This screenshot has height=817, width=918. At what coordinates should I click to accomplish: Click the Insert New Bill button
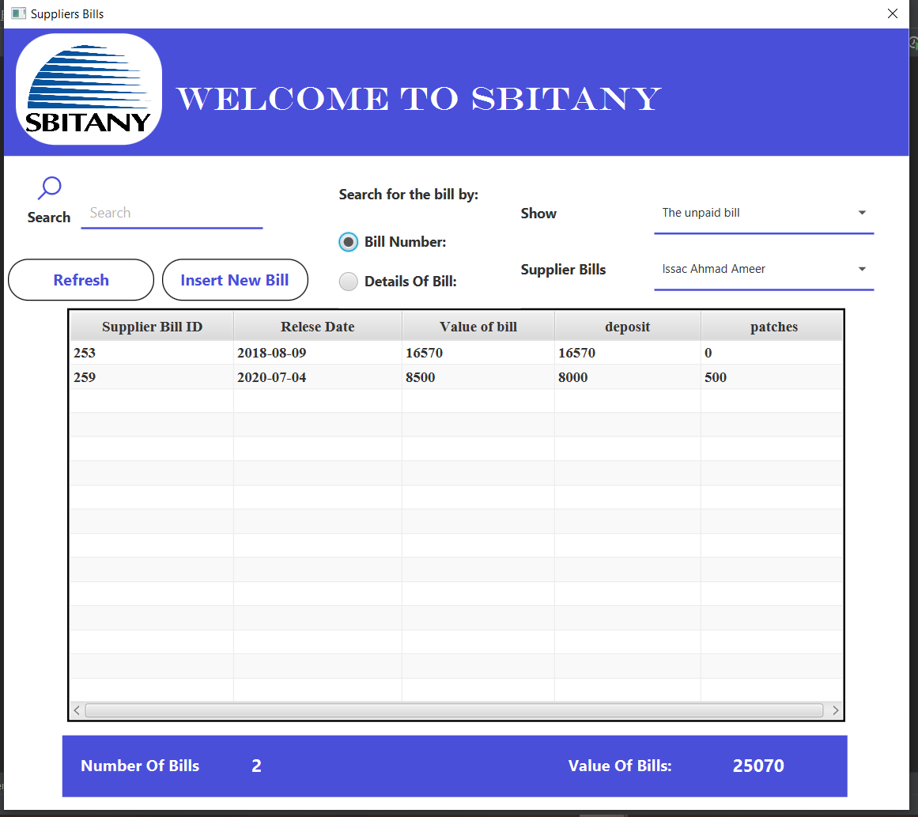click(235, 280)
